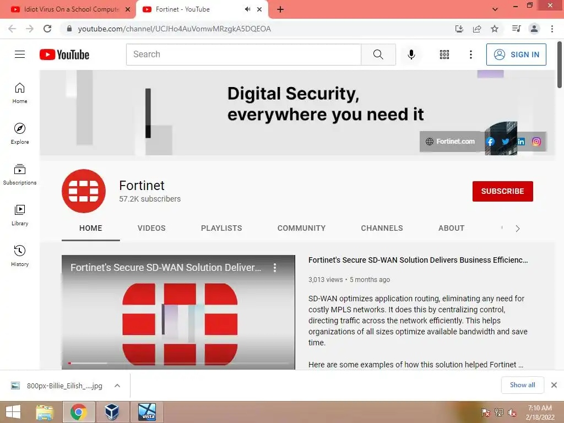This screenshot has width=564, height=423.
Task: Click the page vertical scrollbar
Action: (560, 65)
